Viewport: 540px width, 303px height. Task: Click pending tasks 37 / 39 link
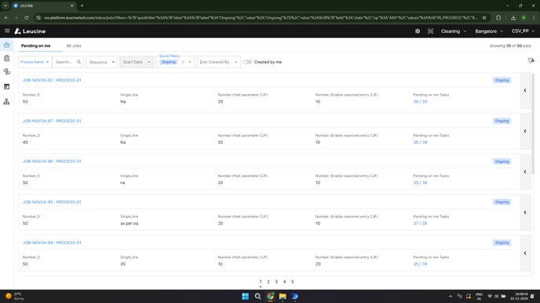(x=420, y=223)
